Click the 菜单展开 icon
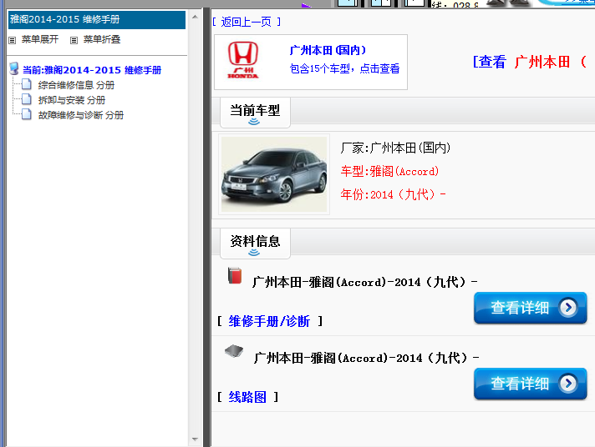The image size is (595, 447). point(13,40)
